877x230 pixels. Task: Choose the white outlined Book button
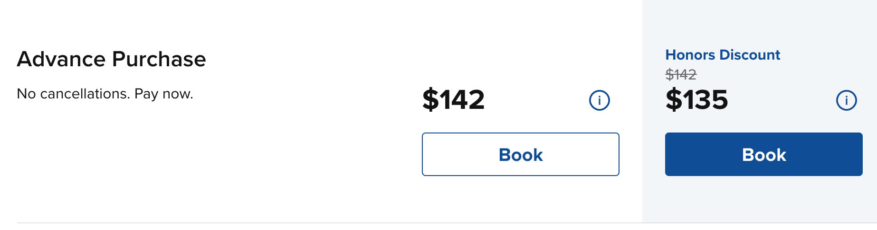pyautogui.click(x=521, y=154)
